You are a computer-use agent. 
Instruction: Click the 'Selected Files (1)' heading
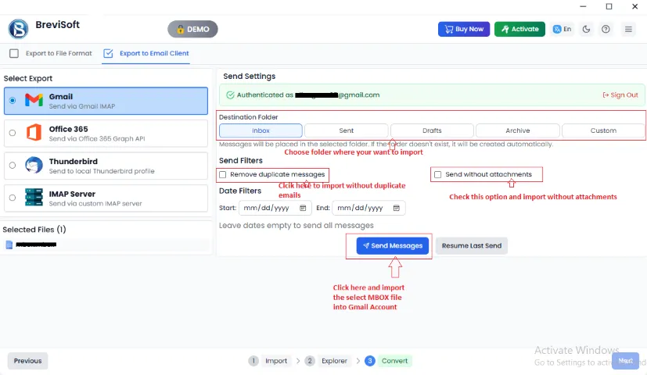(x=34, y=230)
